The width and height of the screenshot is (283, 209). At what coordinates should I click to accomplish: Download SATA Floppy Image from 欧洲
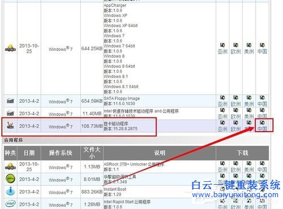(x=235, y=101)
